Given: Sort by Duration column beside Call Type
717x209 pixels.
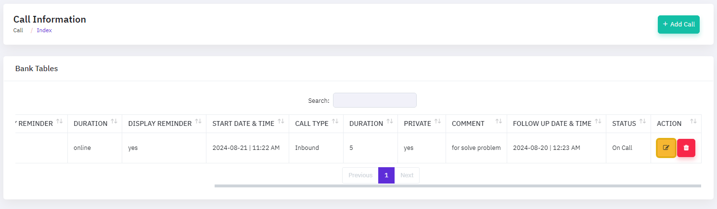Looking at the screenshot, I should pyautogui.click(x=390, y=122).
